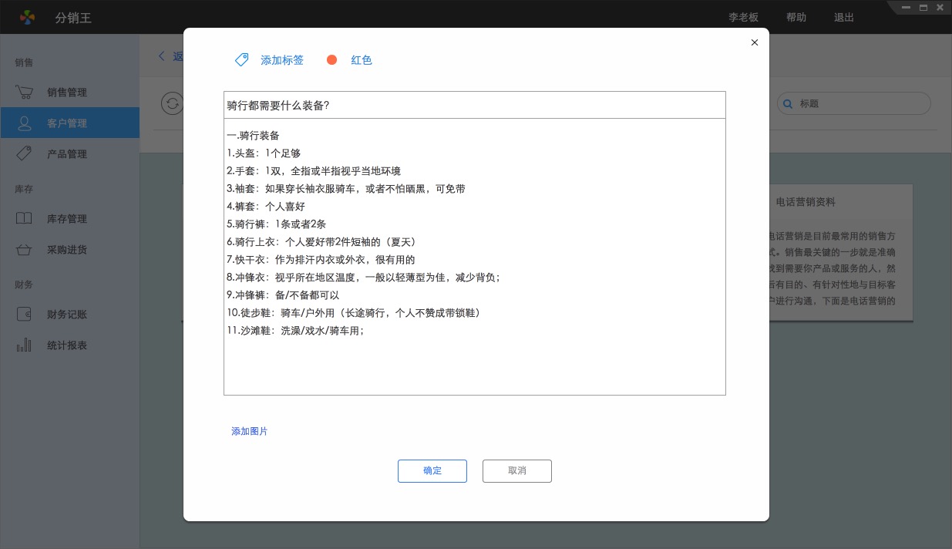Click the bar chart icon for 统计报表

[24, 345]
